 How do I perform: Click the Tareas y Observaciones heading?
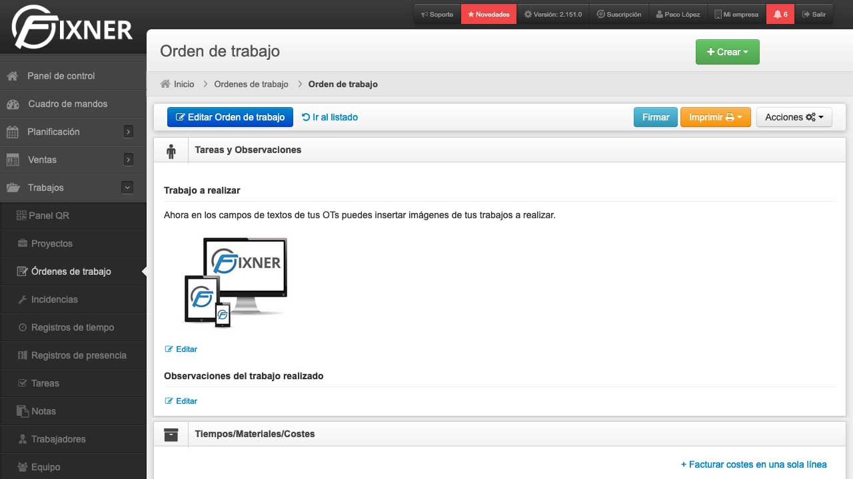pos(248,150)
